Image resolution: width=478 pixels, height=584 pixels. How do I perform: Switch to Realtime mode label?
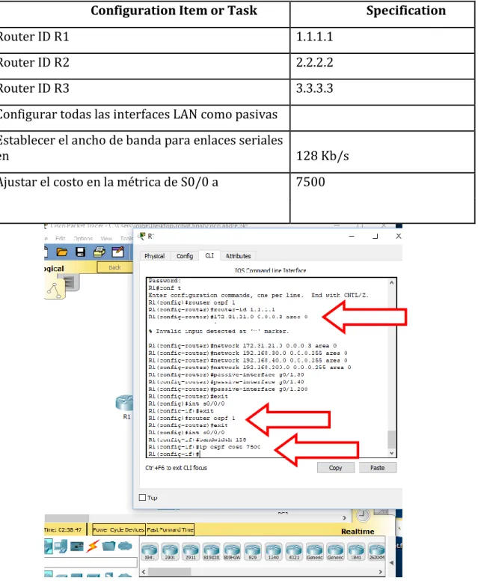(x=358, y=532)
